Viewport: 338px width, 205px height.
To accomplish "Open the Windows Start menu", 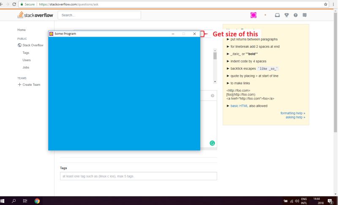I will 3,201.
